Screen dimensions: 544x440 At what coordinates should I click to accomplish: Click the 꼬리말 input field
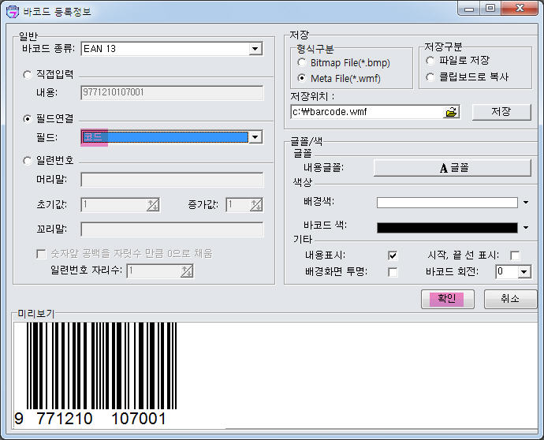[172, 229]
